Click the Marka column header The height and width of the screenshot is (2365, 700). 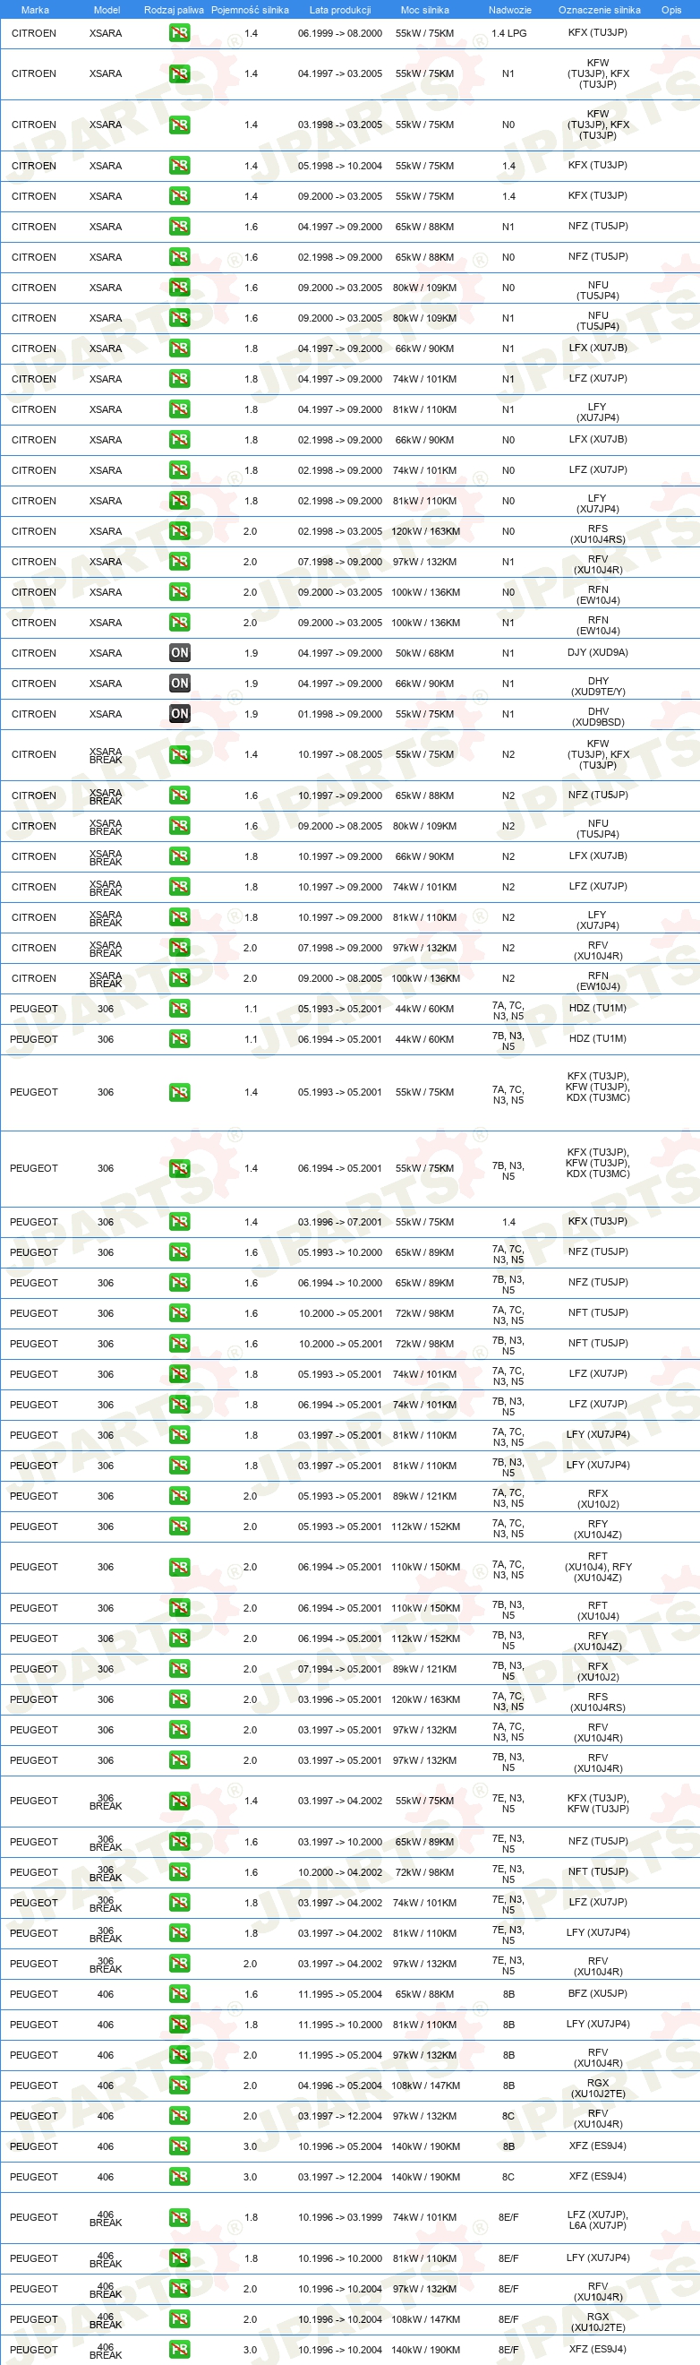(x=35, y=10)
